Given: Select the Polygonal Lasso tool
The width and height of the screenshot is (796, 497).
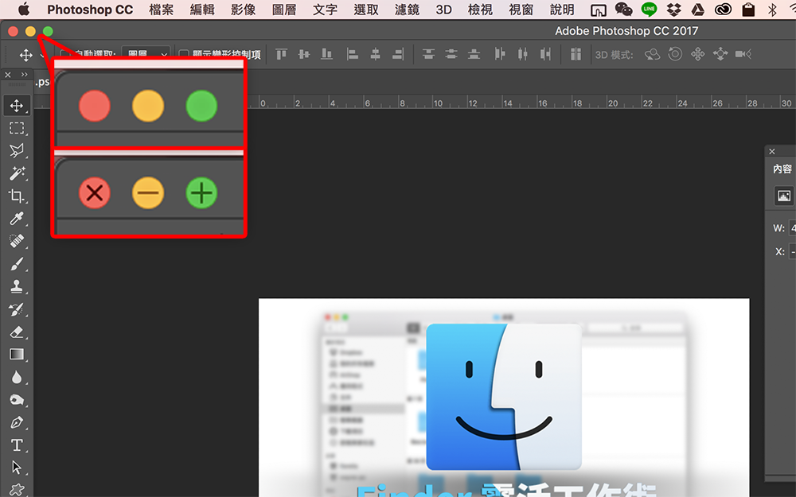Looking at the screenshot, I should [x=17, y=150].
